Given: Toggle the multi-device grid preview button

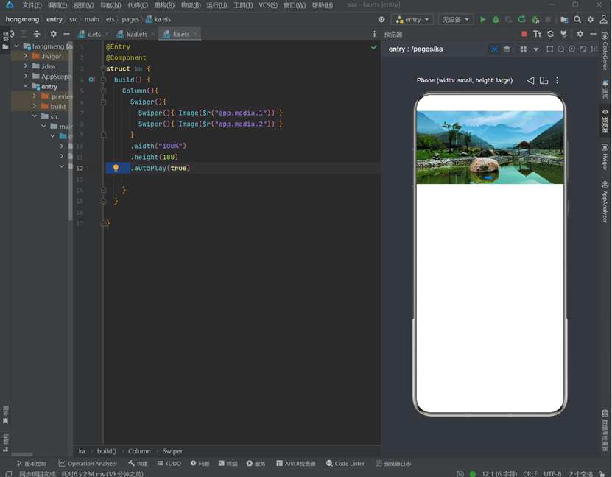Looking at the screenshot, I should pos(524,49).
